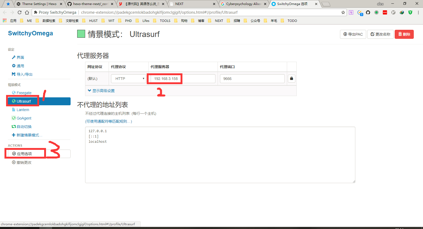Click the 更改名称 rename button
Viewport: 423px width, 229px height.
(380, 34)
